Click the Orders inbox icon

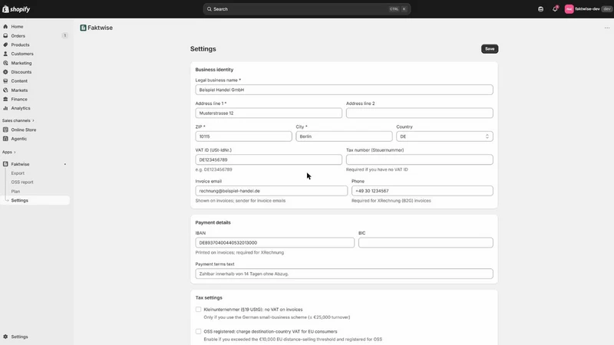(x=5, y=35)
